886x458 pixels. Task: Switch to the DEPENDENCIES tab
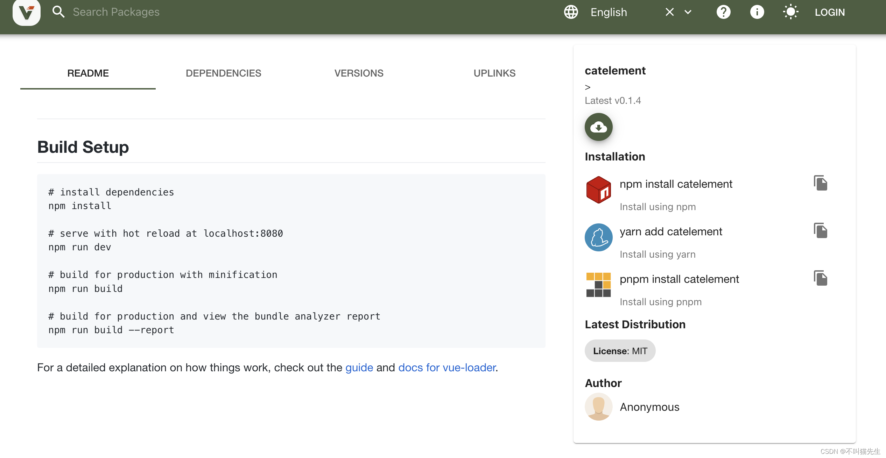click(223, 73)
